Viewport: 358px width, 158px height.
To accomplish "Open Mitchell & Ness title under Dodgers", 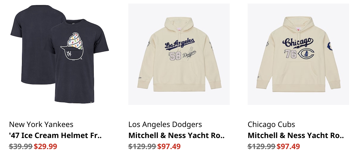I will click(176, 136).
